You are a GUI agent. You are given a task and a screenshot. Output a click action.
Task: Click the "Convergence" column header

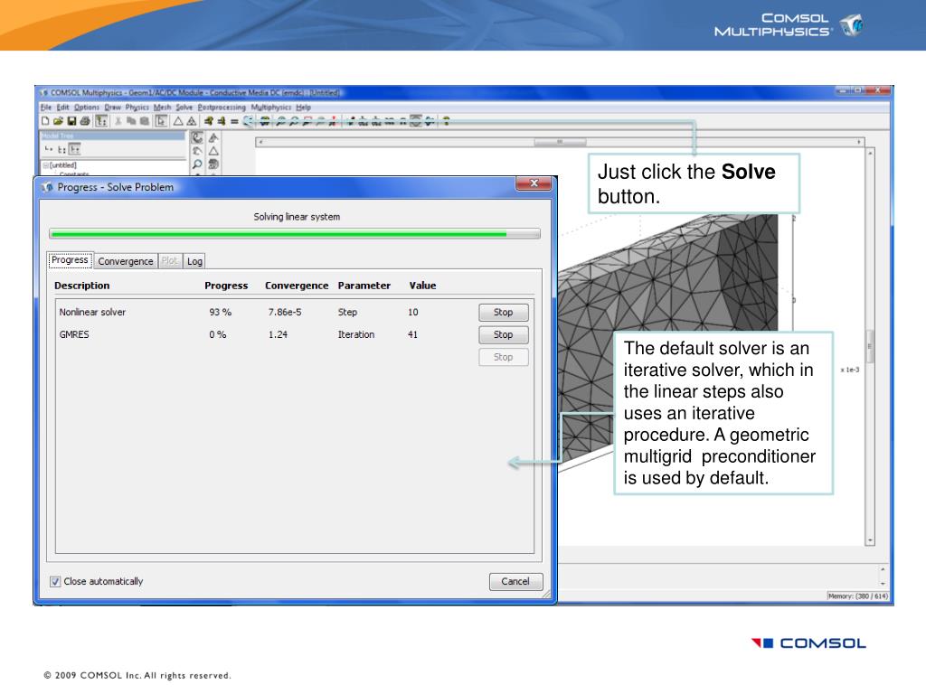pyautogui.click(x=297, y=286)
